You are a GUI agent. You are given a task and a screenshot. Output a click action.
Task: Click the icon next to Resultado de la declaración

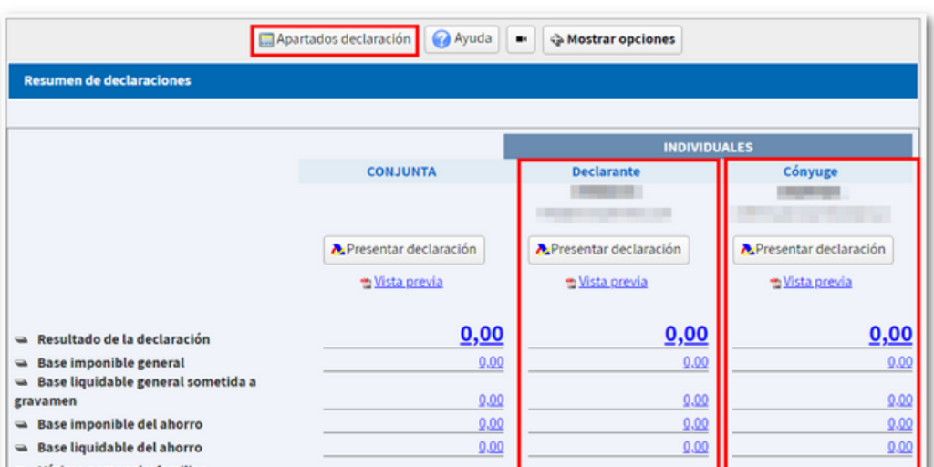(x=22, y=339)
